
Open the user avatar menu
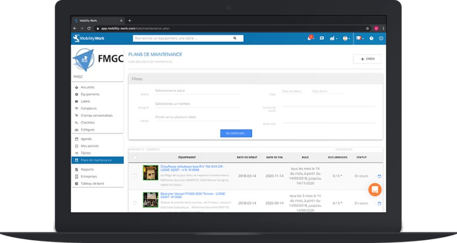pos(346,38)
